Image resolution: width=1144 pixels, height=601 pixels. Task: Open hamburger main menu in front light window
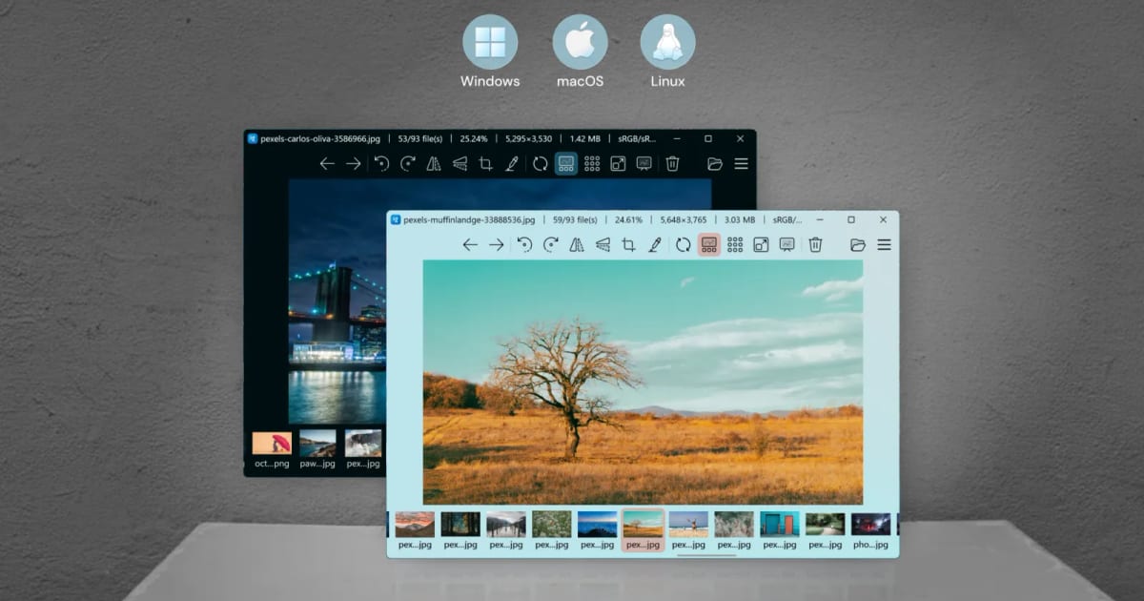(x=884, y=245)
